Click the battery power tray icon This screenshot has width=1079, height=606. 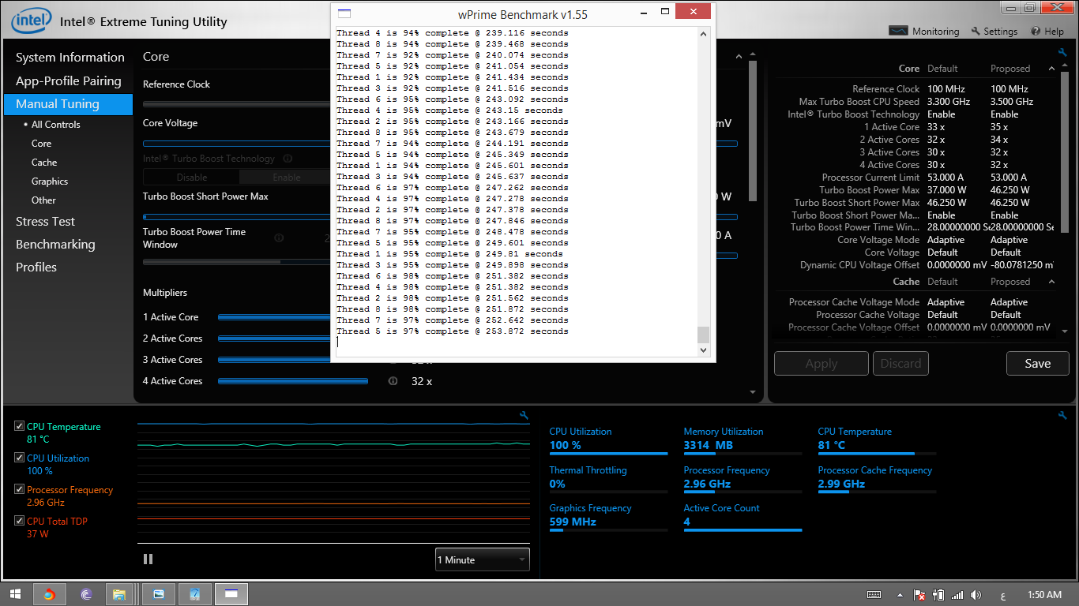[939, 595]
